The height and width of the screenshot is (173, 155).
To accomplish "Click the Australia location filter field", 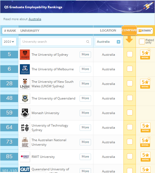I will [108, 42].
